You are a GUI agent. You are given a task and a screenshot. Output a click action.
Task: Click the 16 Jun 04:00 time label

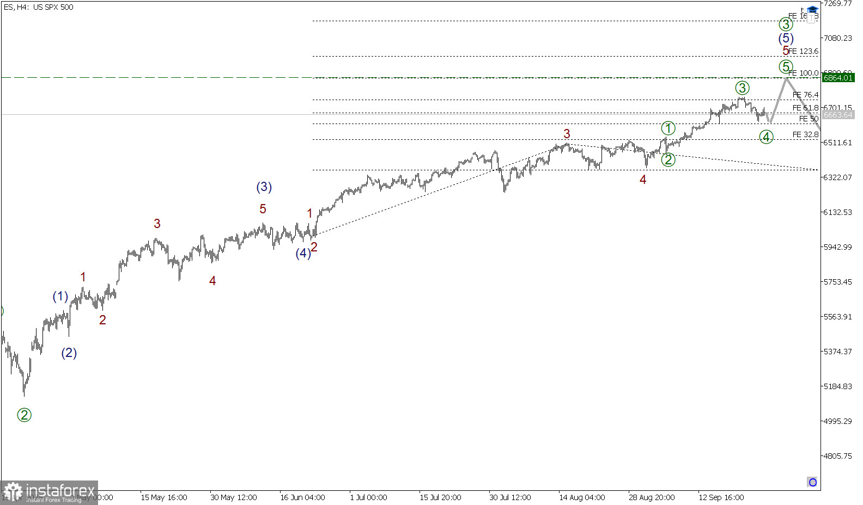click(x=303, y=497)
